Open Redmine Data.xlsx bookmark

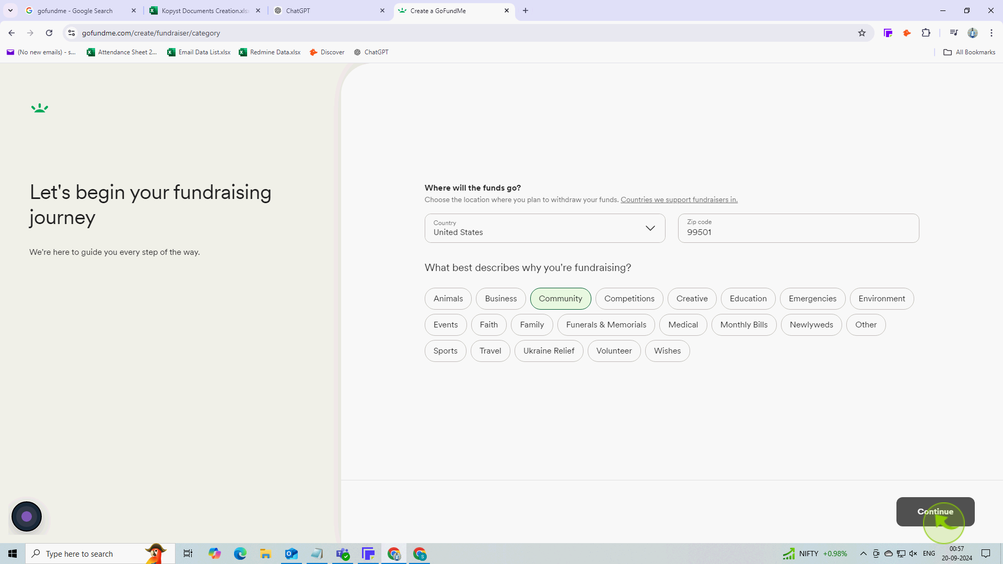(x=270, y=52)
